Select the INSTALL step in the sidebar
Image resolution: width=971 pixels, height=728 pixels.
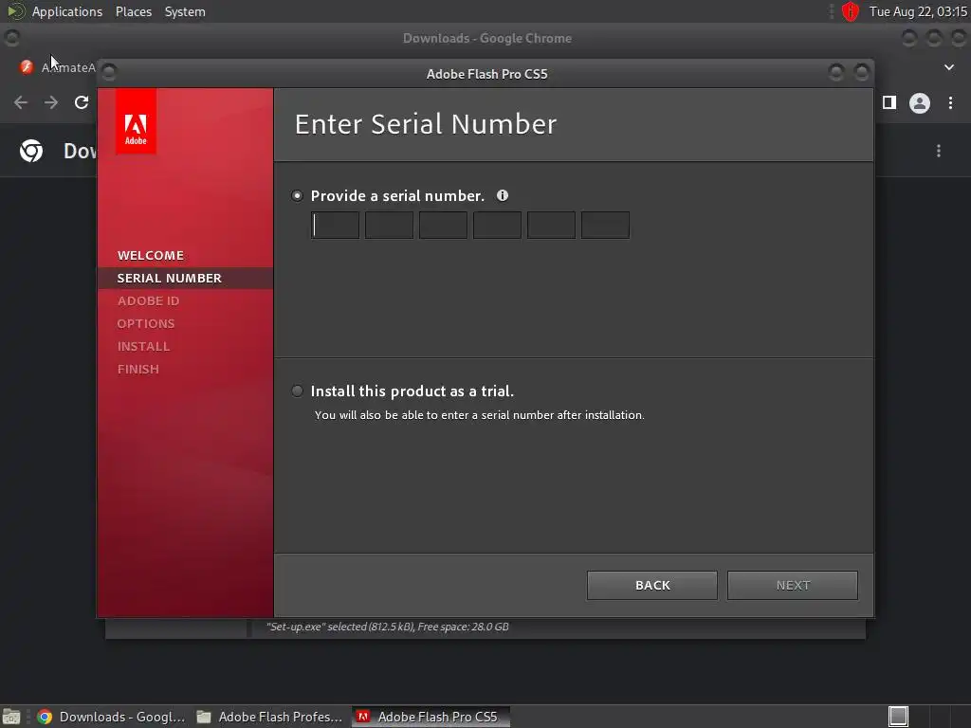point(144,346)
